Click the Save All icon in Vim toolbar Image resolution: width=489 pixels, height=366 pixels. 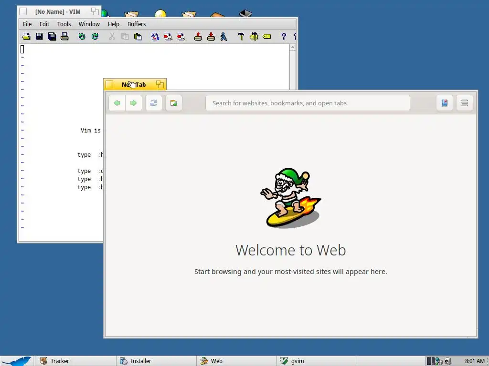coord(52,37)
